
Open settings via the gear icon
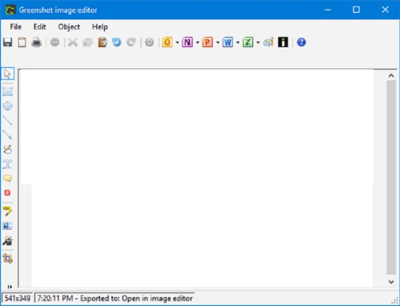149,42
